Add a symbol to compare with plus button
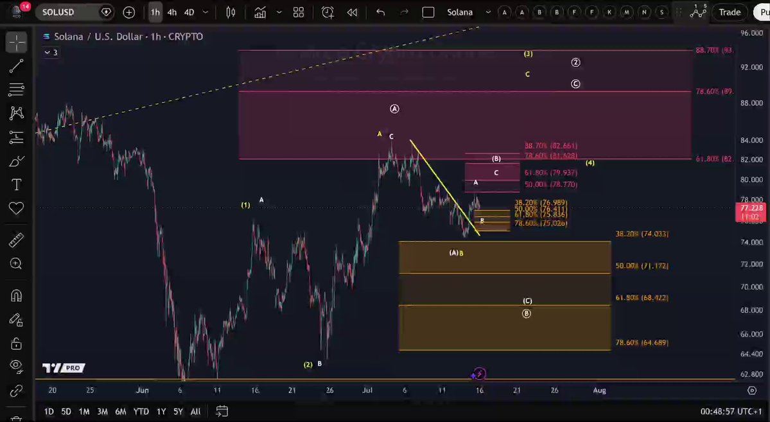 click(128, 12)
